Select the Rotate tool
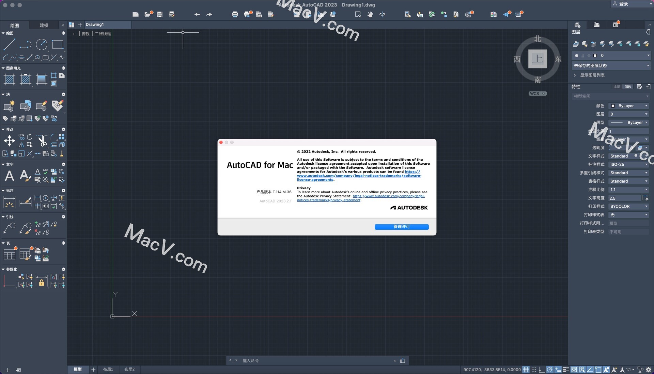Screen dimensions: 654x374 (x=30, y=137)
